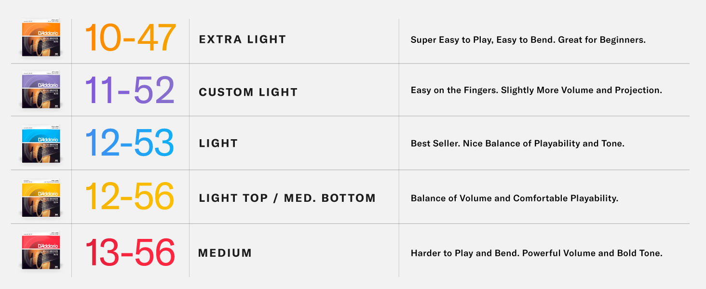Viewport: 706px width, 289px height.
Task: Select the LIGHT gauge label
Action: pyautogui.click(x=218, y=144)
